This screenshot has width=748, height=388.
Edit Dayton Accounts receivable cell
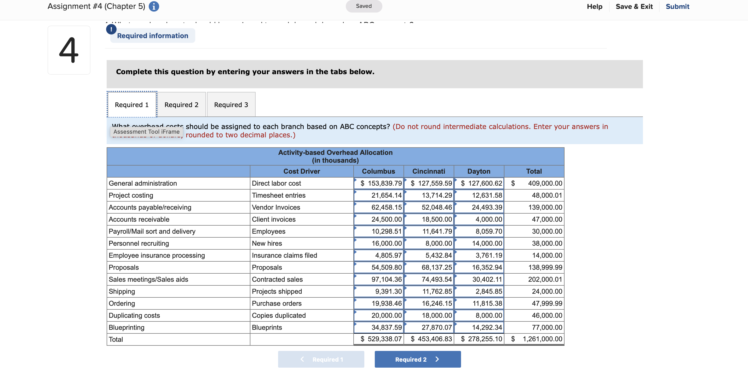click(x=479, y=220)
